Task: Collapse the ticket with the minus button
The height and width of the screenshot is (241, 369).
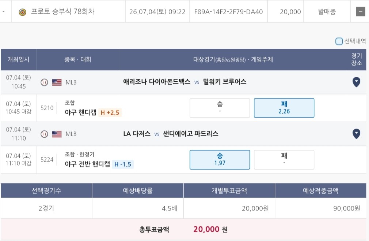Action: click(360, 12)
